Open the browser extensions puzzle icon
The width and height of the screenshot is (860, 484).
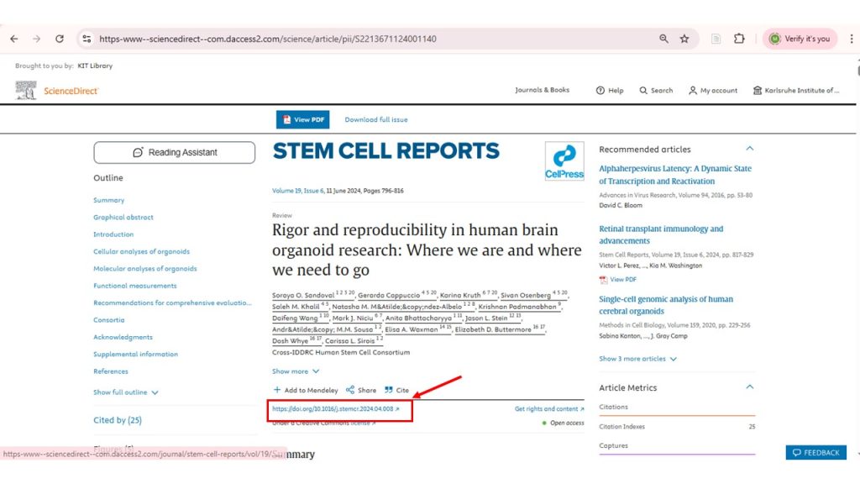pos(739,39)
